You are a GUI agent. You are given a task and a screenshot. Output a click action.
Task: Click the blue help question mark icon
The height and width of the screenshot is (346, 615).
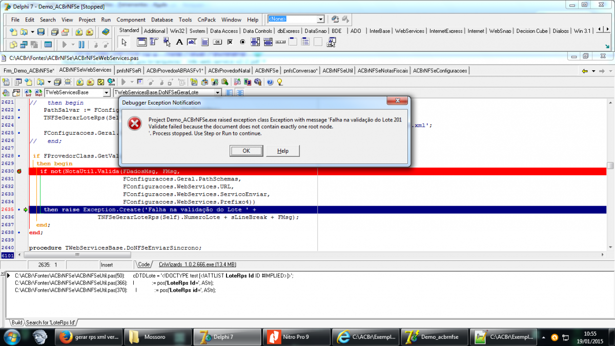(x=270, y=82)
